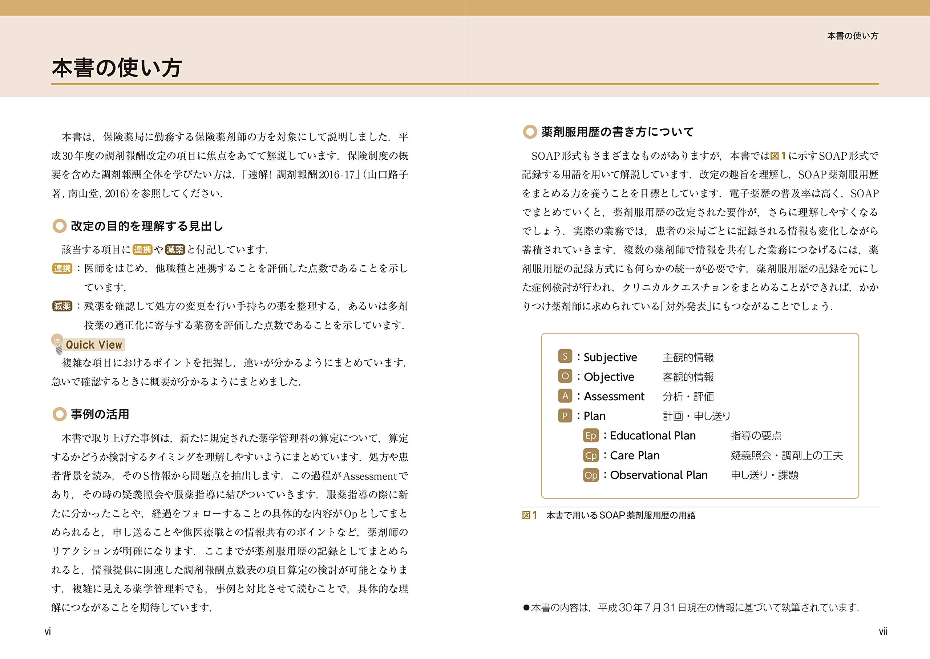Click page number vi
The width and height of the screenshot is (930, 659).
click(48, 631)
